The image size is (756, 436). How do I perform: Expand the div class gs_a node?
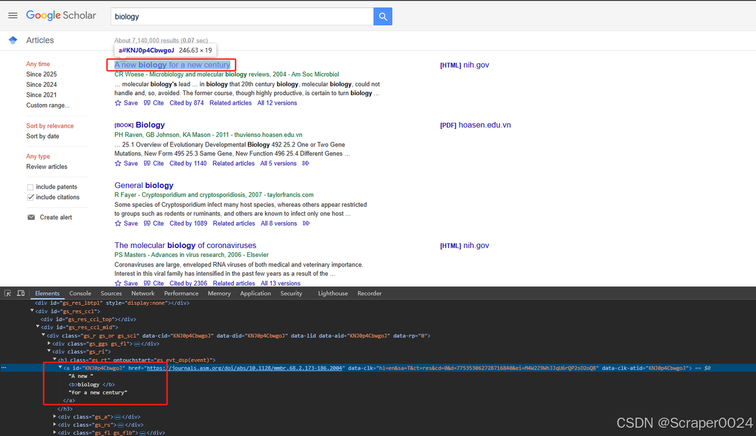(x=55, y=417)
